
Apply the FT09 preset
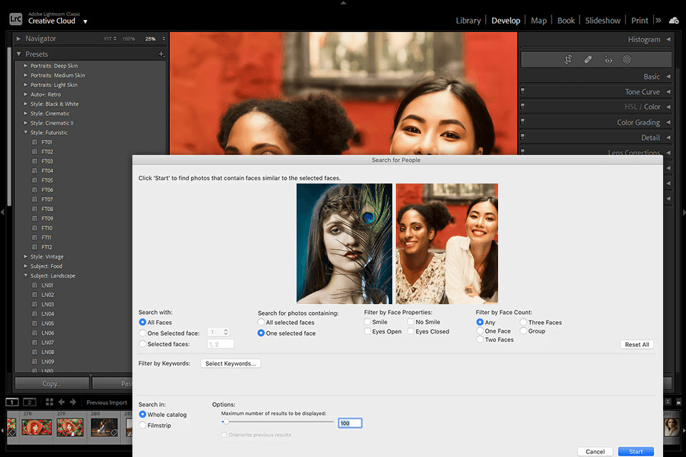[47, 219]
